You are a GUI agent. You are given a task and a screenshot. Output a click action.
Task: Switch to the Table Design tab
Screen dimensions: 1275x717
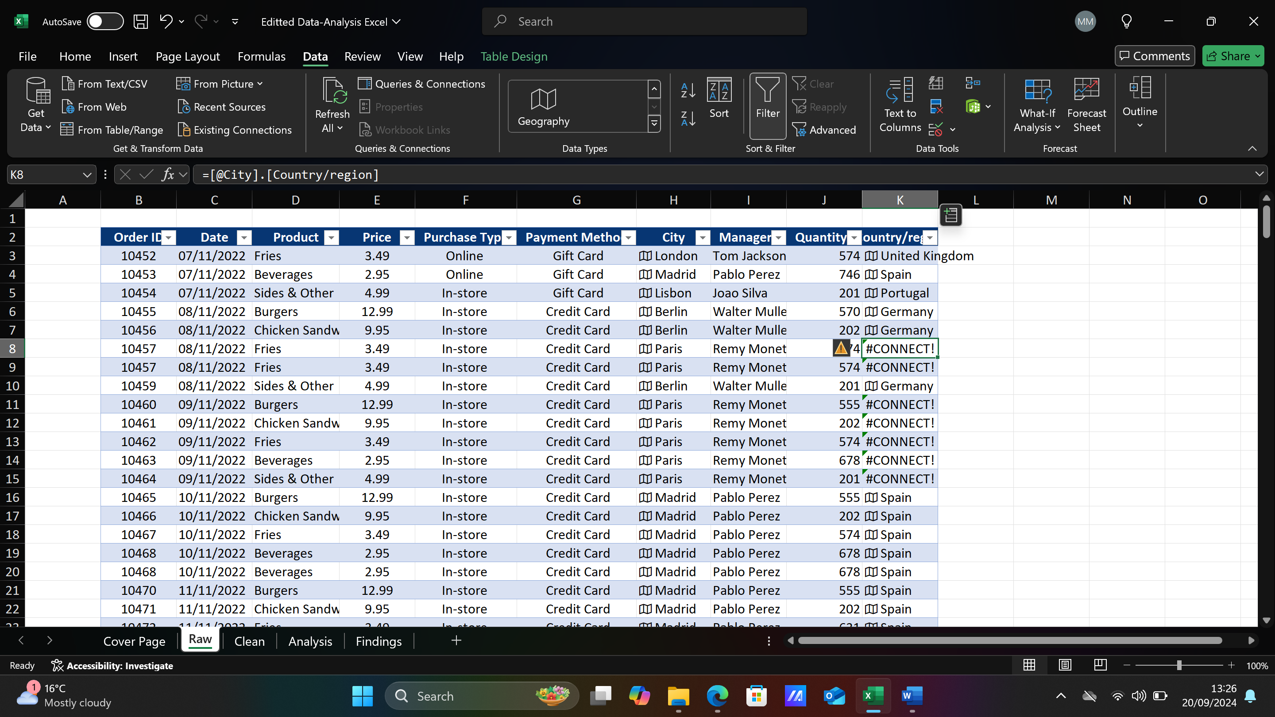pos(514,56)
